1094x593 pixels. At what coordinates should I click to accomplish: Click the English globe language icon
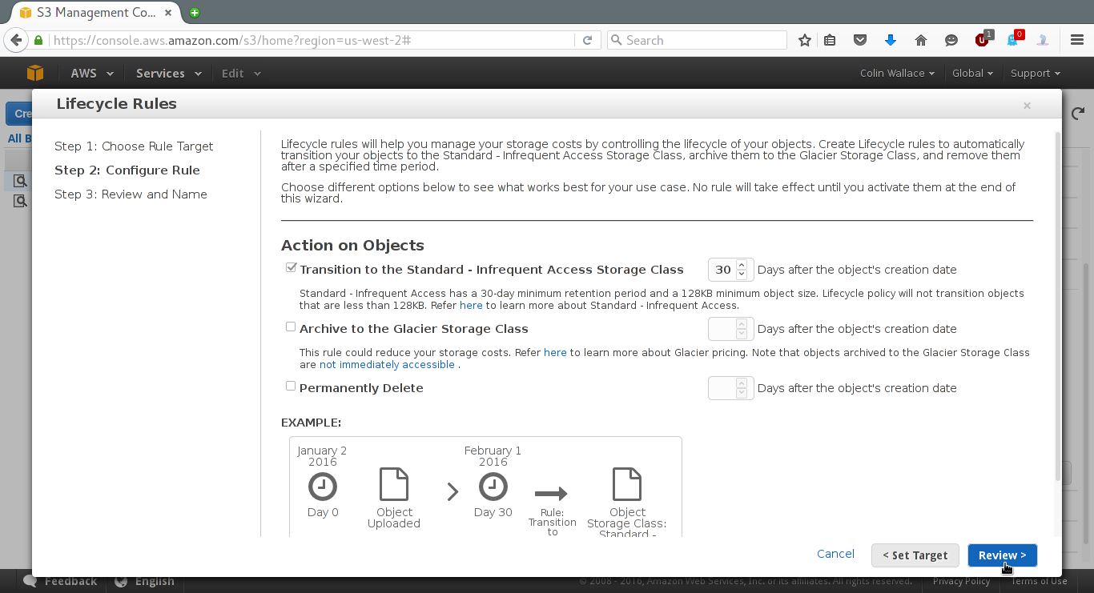(121, 581)
